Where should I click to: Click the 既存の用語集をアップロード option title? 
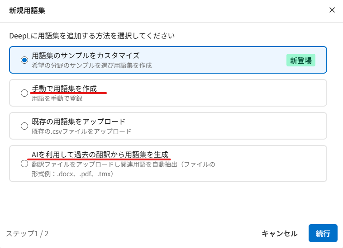pos(78,122)
